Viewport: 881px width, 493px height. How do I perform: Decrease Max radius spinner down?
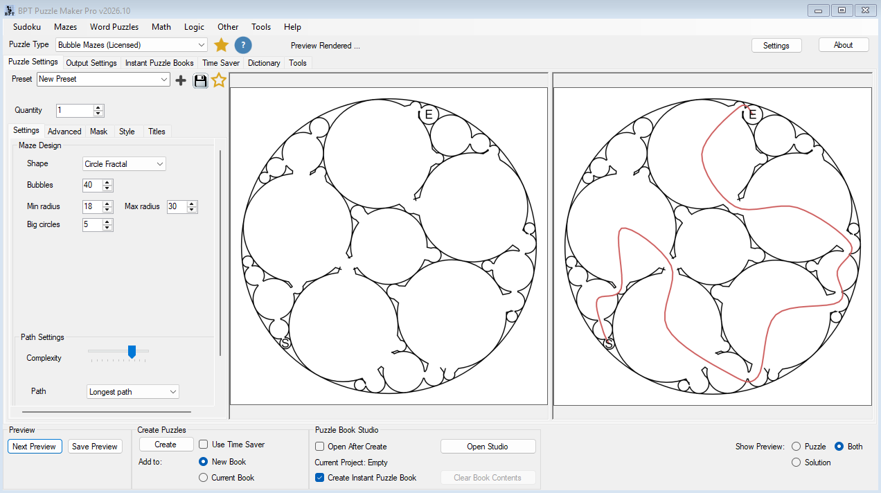coord(192,210)
